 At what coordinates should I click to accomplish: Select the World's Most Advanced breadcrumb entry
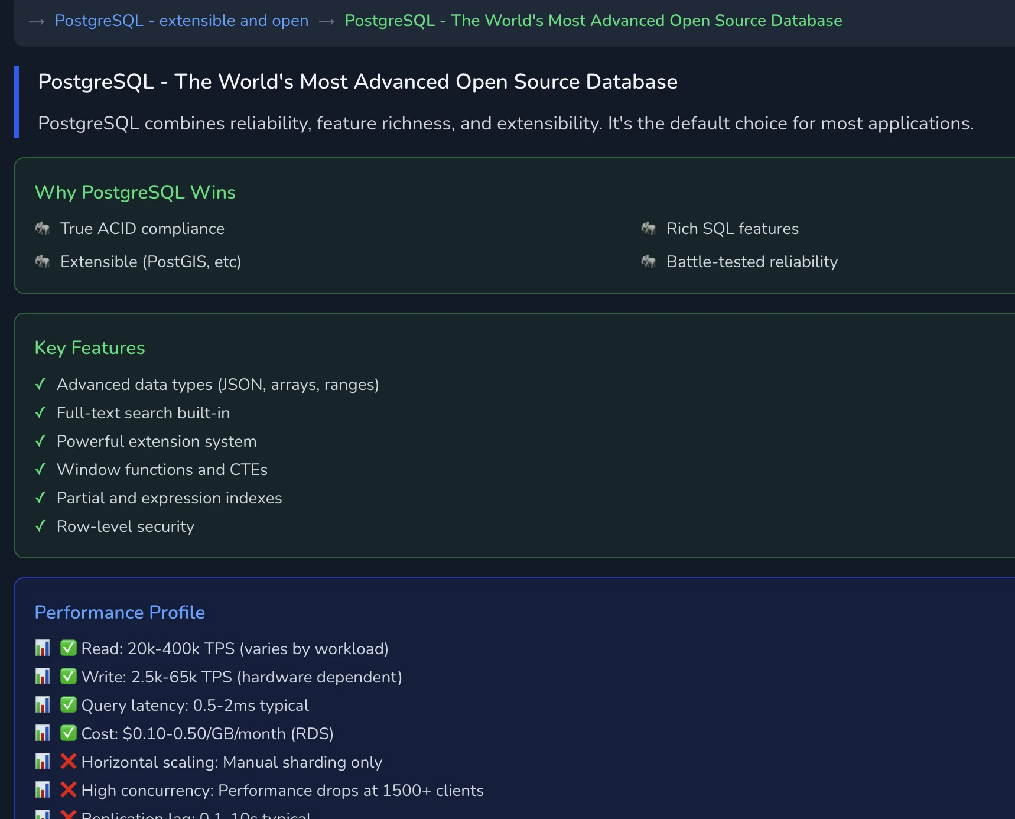tap(593, 21)
